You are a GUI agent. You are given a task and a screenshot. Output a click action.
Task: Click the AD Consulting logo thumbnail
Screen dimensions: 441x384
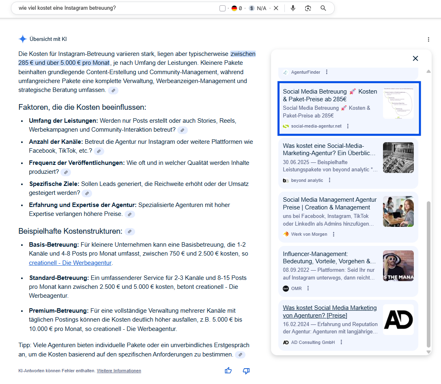(x=398, y=319)
